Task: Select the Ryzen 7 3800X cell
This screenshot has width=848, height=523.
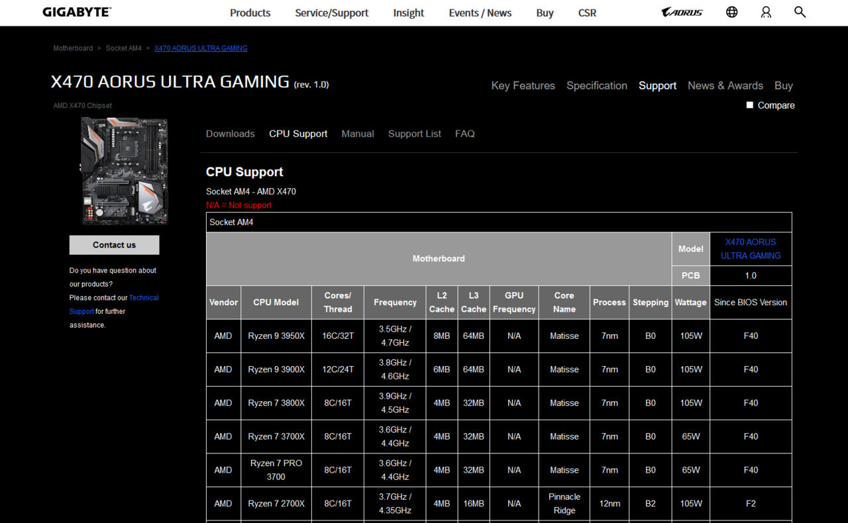Action: (x=276, y=403)
